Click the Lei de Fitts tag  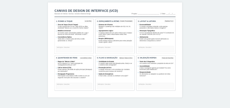pyautogui.click(x=88, y=21)
